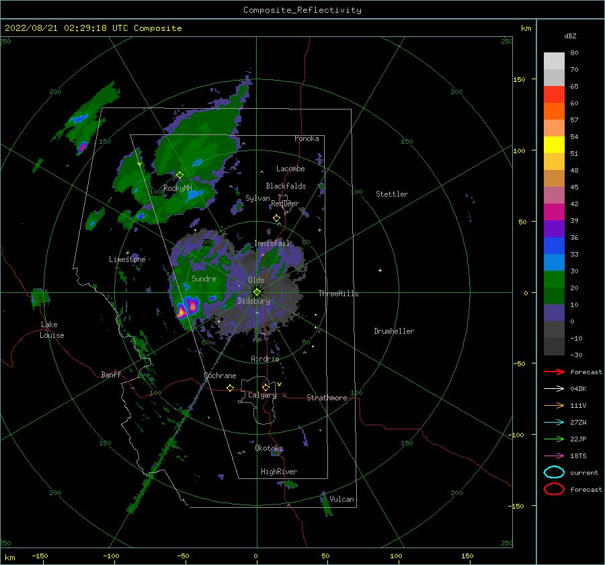Click the 'Didsbury' town label
Image resolution: width=605 pixels, height=565 pixels.
[254, 301]
